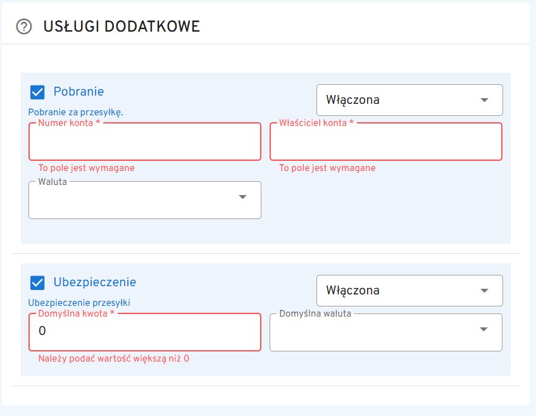Click the arrow icon in Domyślna waluta field

pyautogui.click(x=484, y=329)
